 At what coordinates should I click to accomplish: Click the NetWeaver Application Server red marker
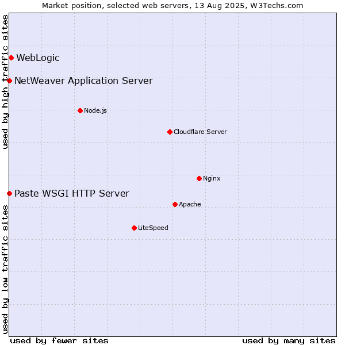click(9, 80)
